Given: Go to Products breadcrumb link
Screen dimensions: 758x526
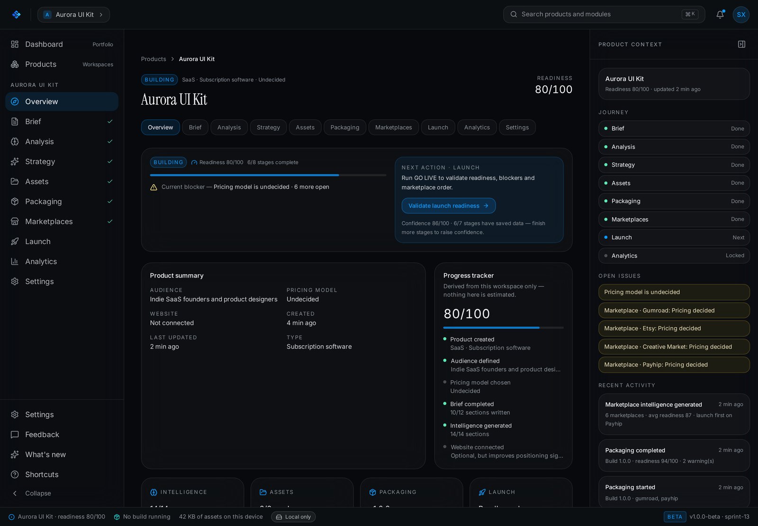Looking at the screenshot, I should (153, 59).
